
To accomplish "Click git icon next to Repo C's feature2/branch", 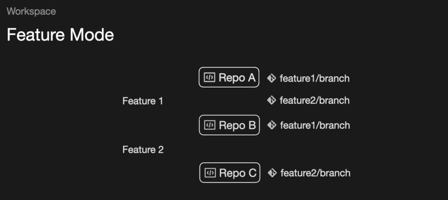I will pos(273,173).
